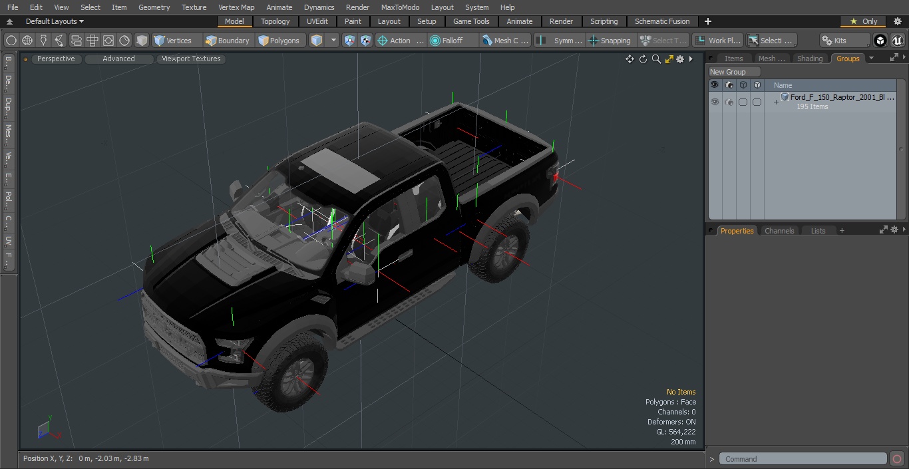The width and height of the screenshot is (909, 469).
Task: Click the cross-shaped unwrap icon
Action: [92, 41]
